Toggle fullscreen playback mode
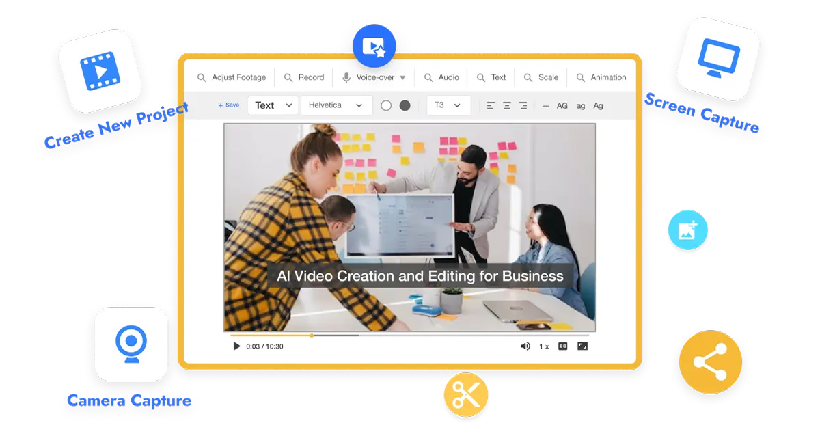This screenshot has width=820, height=423. pyautogui.click(x=582, y=346)
